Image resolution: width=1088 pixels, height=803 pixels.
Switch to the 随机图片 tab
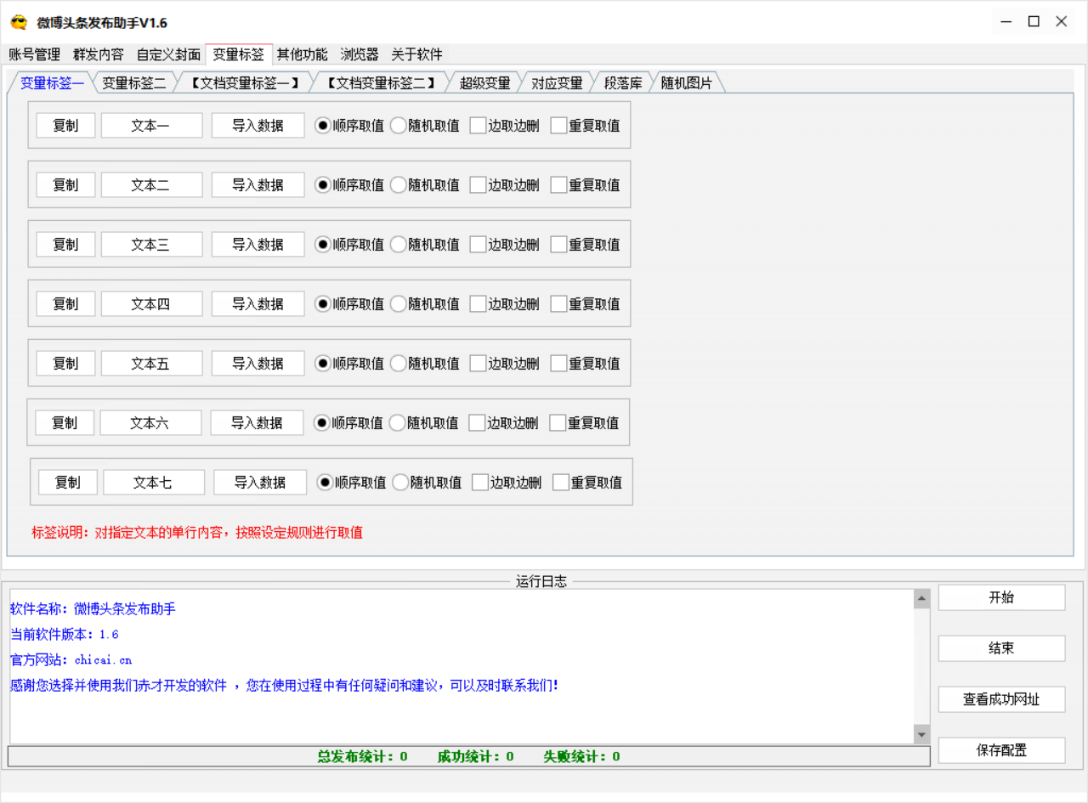point(687,82)
